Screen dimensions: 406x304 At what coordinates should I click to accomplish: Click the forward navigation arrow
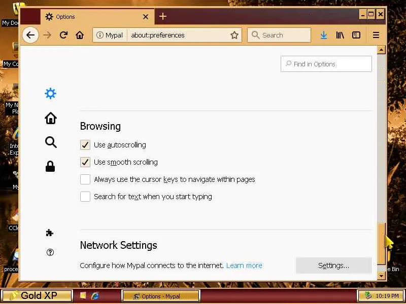(47, 35)
